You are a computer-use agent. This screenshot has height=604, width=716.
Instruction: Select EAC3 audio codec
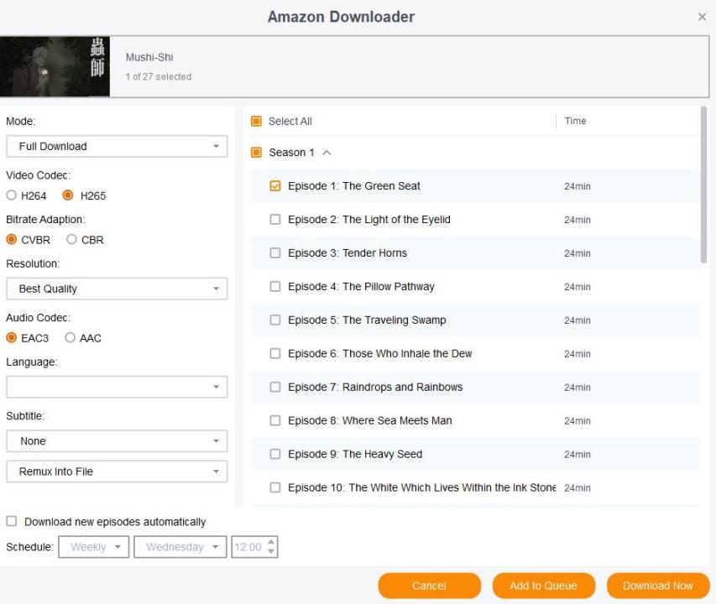point(12,338)
